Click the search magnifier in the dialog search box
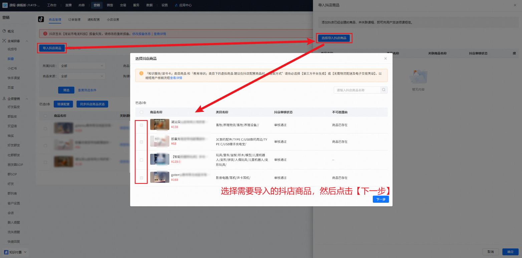Image resolution: width=522 pixels, height=258 pixels. point(383,90)
